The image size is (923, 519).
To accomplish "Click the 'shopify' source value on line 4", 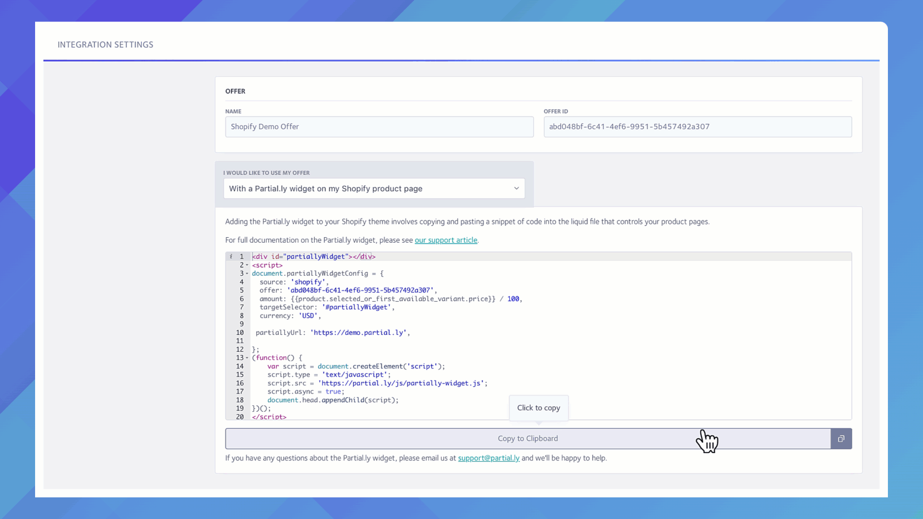I will tap(307, 282).
